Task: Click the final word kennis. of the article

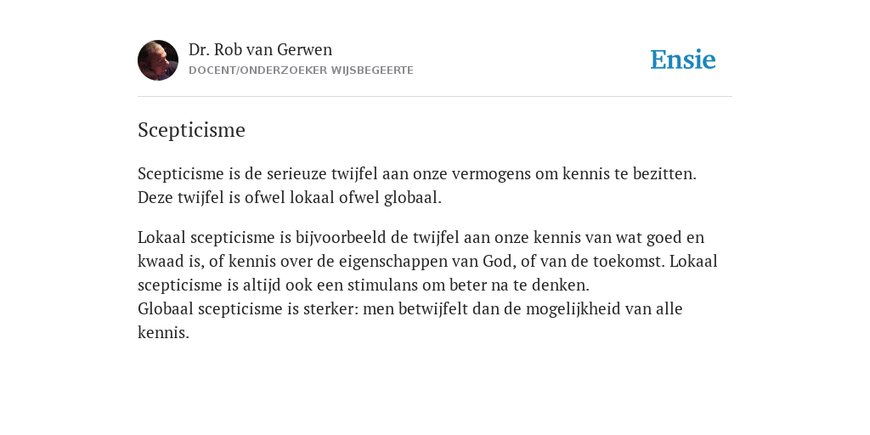Action: point(164,333)
